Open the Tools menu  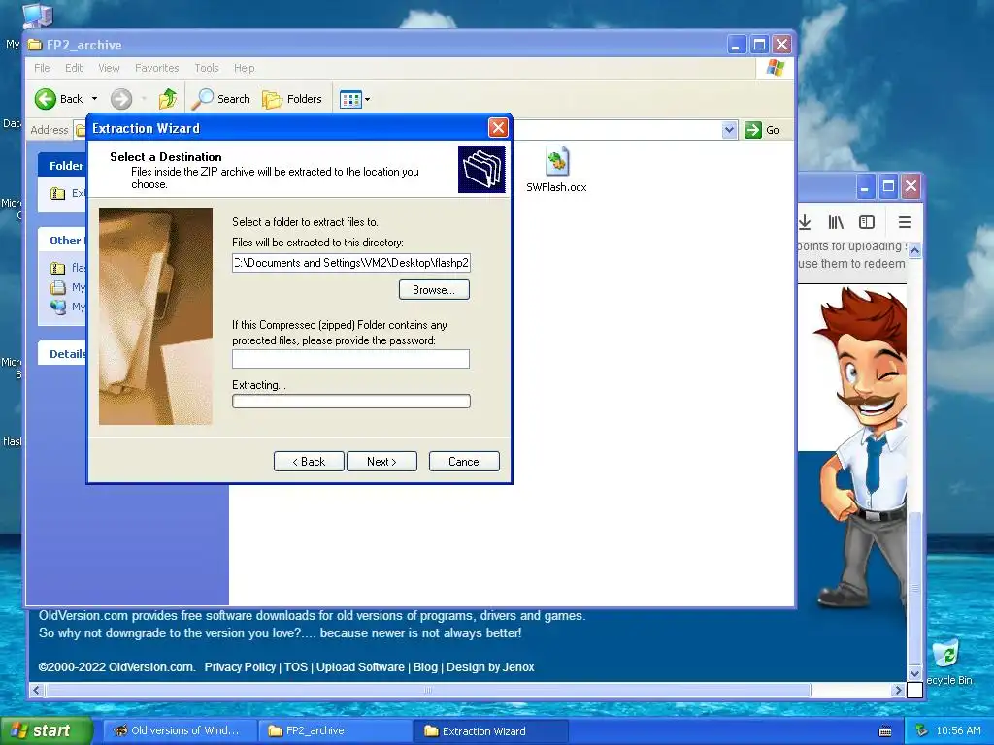pos(207,68)
